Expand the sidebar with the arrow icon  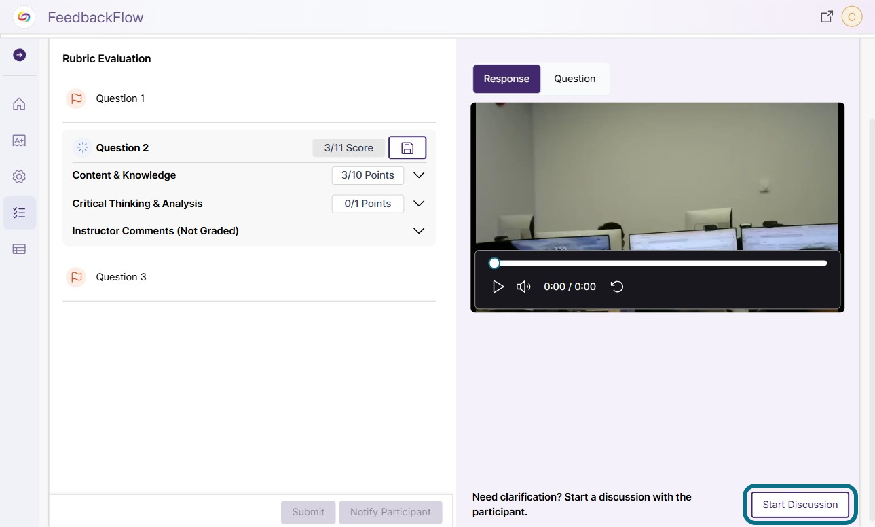[x=20, y=55]
